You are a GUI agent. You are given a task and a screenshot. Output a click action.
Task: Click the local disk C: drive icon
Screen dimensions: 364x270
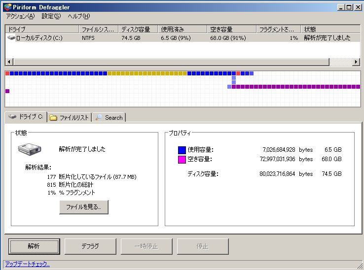(11, 37)
